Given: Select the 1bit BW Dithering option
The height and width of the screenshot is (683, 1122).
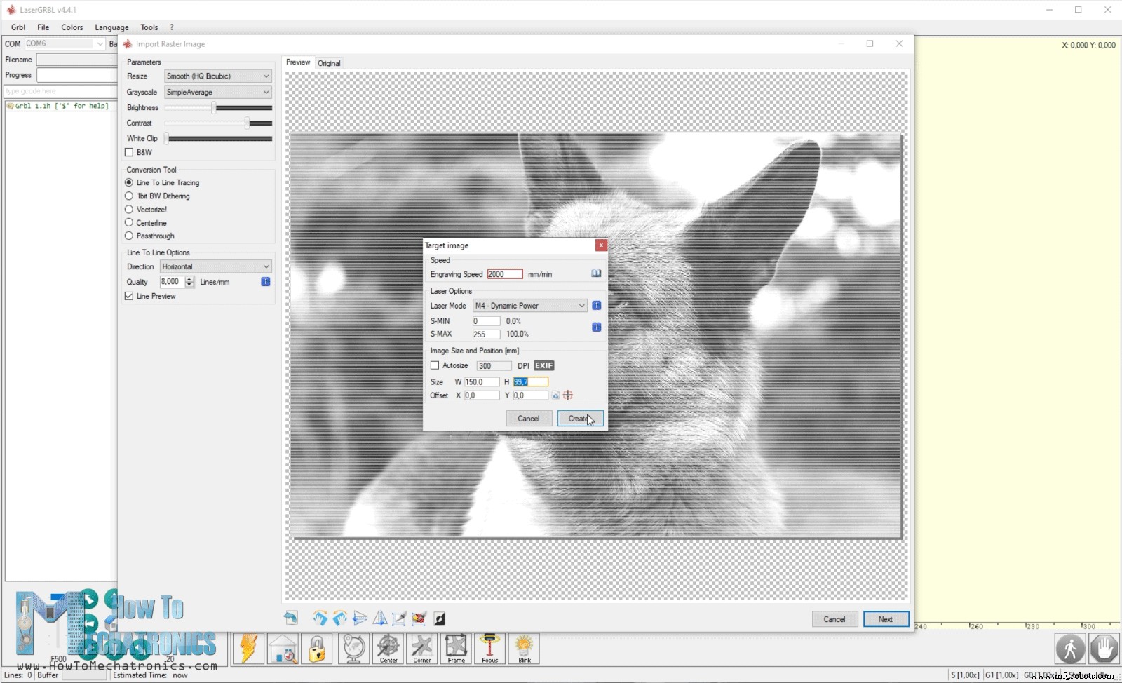Looking at the screenshot, I should tap(129, 196).
